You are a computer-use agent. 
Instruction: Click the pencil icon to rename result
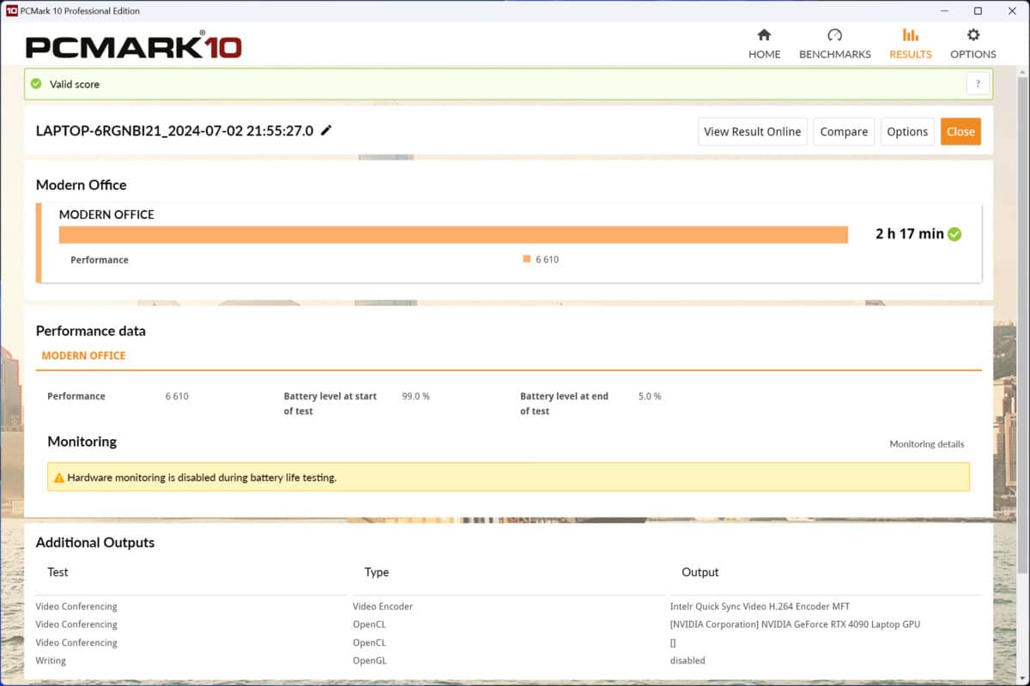(x=326, y=131)
